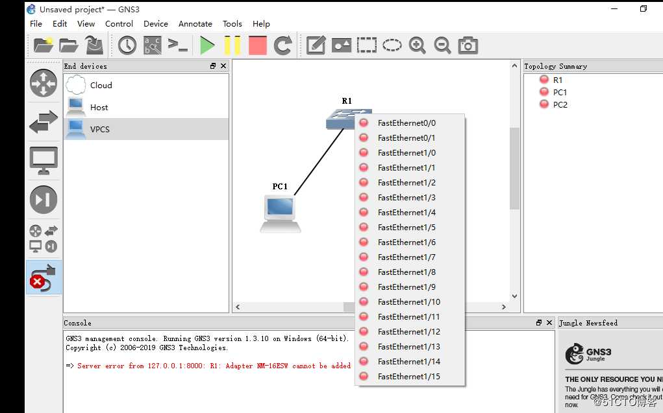Select PC2 in Topology Summary
The image size is (663, 413).
(x=560, y=104)
